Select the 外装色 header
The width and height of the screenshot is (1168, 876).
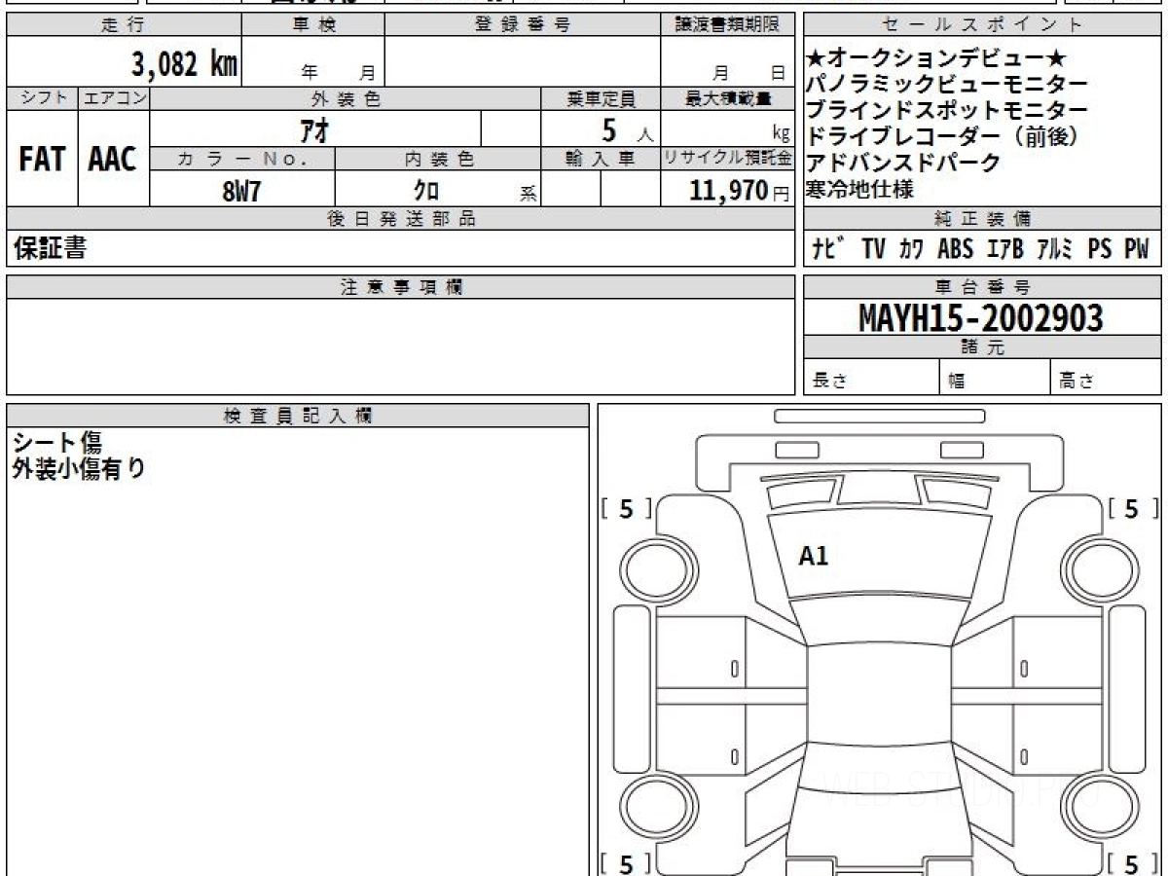click(346, 98)
